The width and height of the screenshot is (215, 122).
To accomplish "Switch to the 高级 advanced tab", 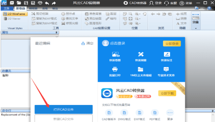I will 45,9.
